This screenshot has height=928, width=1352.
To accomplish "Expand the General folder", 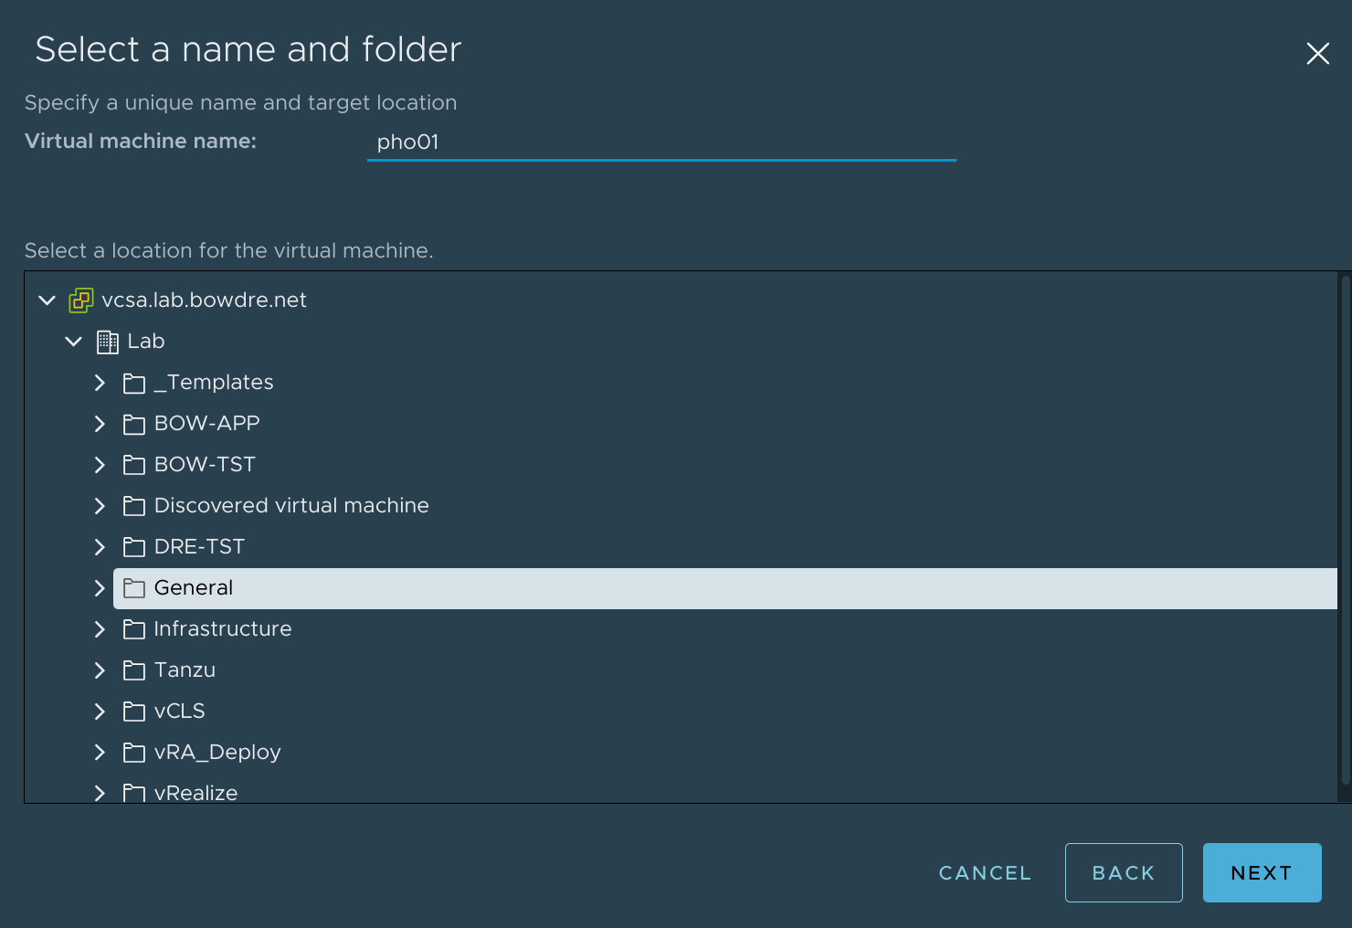I will (100, 588).
